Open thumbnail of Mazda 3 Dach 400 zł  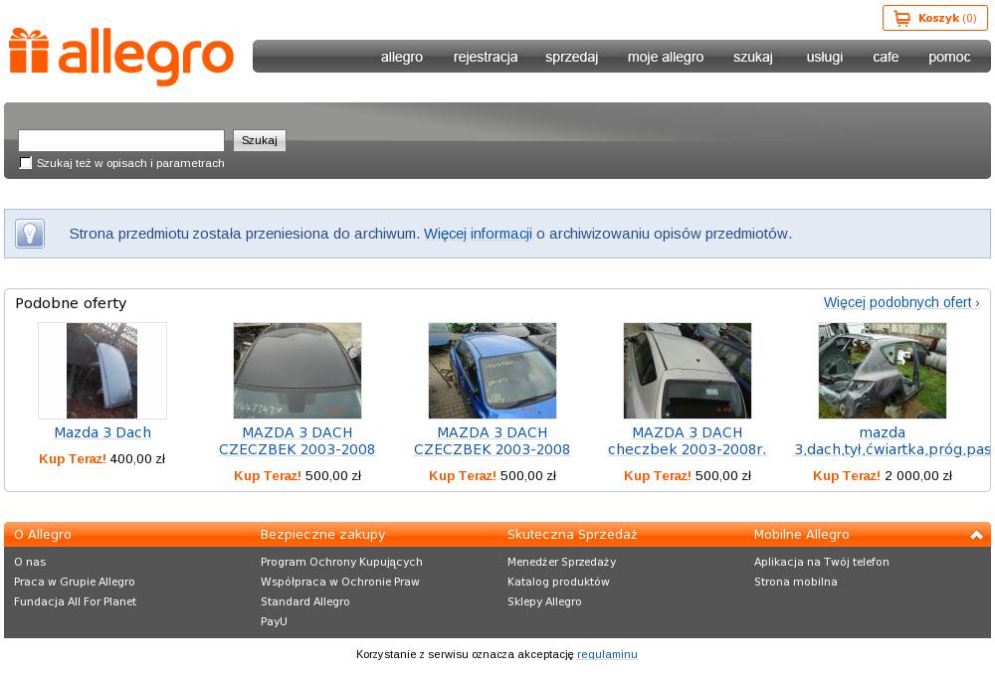tap(102, 370)
